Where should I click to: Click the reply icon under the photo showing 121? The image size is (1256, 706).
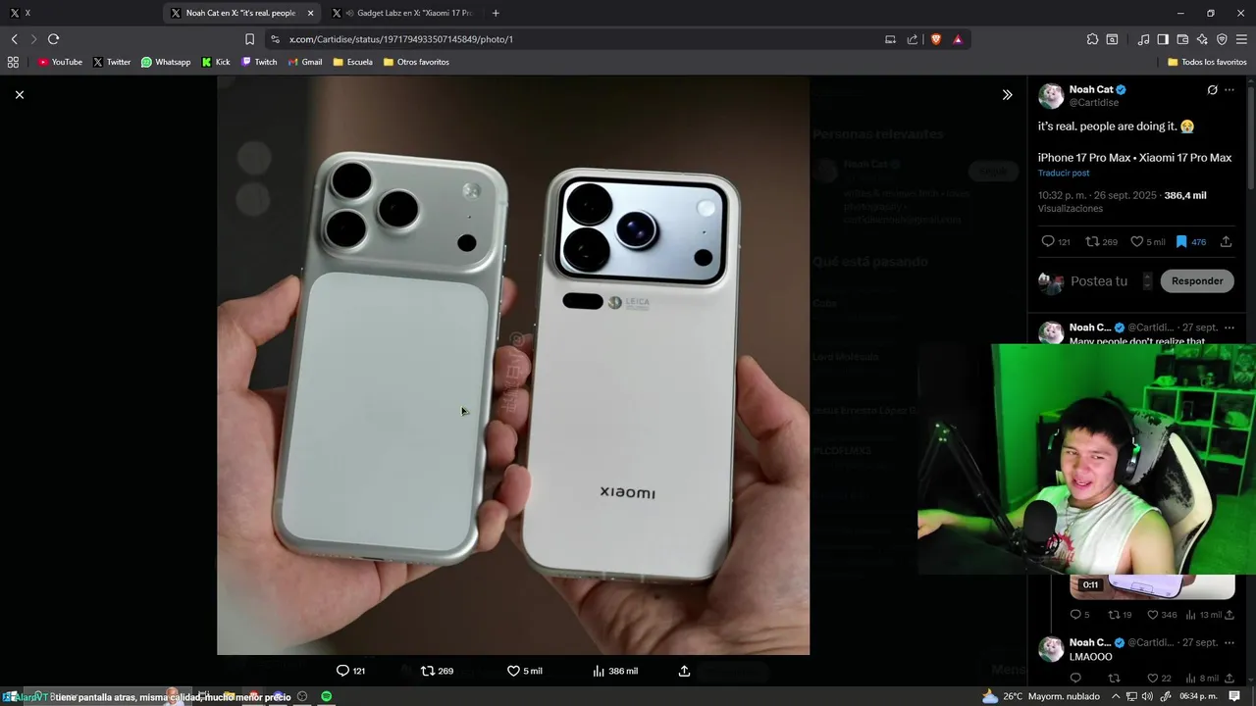click(342, 671)
